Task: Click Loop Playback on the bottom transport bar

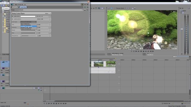Action: (x=47, y=103)
